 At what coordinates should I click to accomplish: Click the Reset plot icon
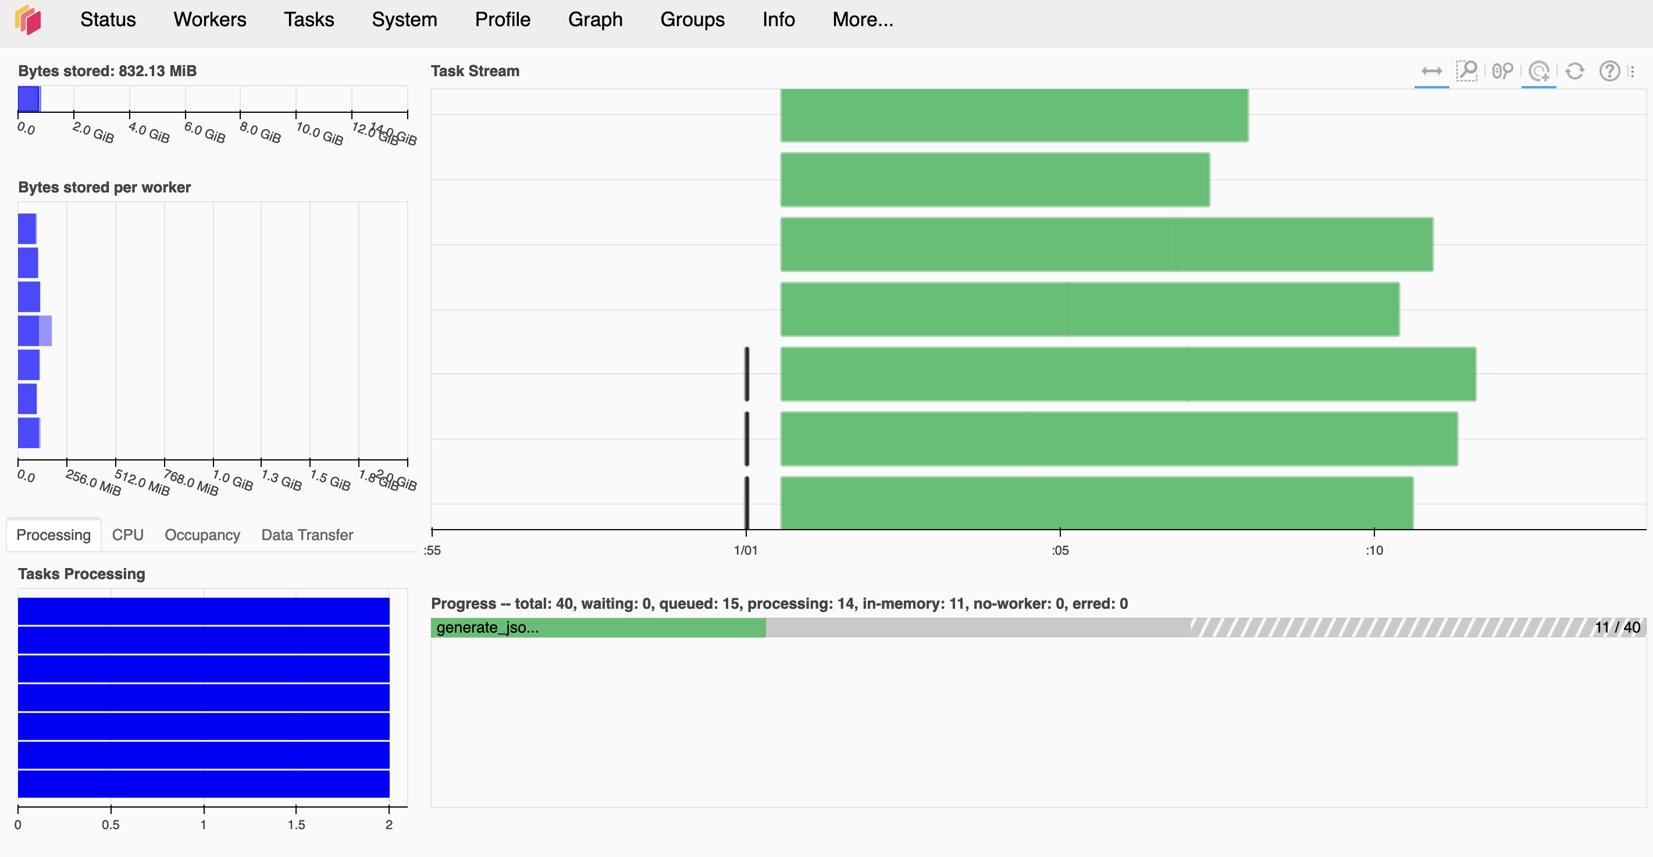(1574, 71)
